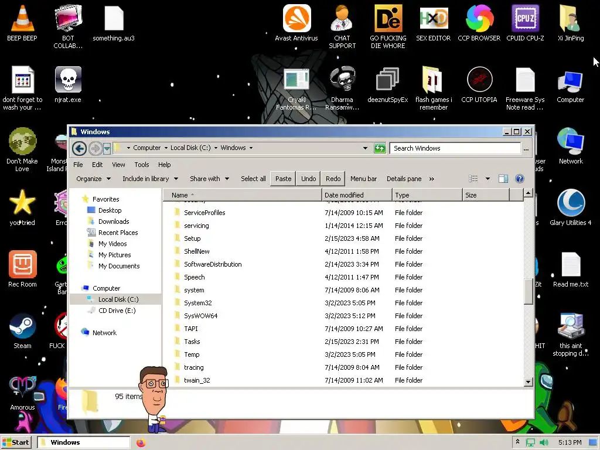Show more toolbar commands chevron
Image resolution: width=600 pixels, height=450 pixels.
(x=432, y=179)
